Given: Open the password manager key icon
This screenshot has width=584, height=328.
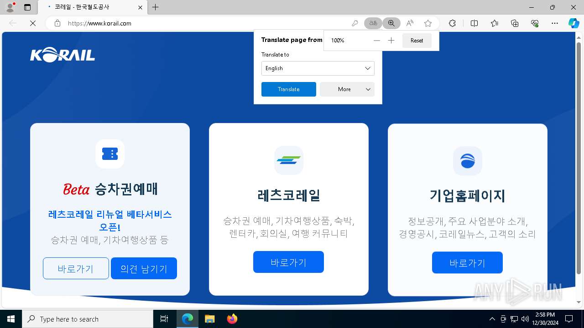Looking at the screenshot, I should tap(355, 23).
